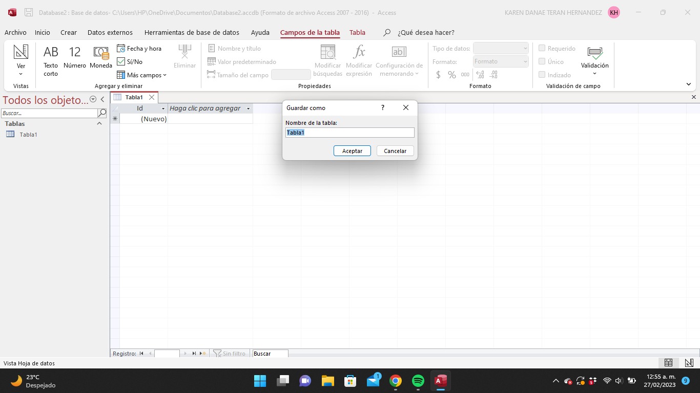Image resolution: width=700 pixels, height=393 pixels.
Task: Add a Número field from ribbon
Action: point(75,58)
